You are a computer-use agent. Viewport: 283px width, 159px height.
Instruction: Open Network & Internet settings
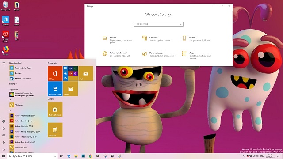(117, 54)
